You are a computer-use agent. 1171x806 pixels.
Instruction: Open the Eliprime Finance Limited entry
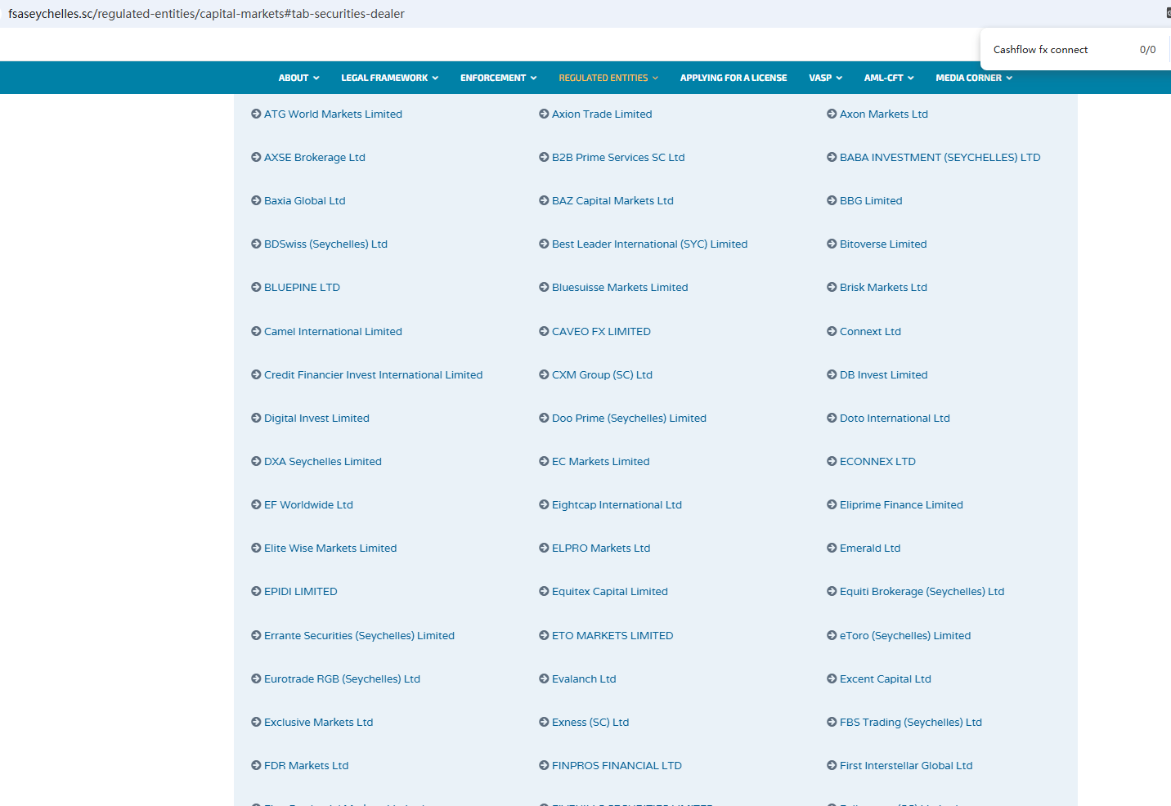(901, 505)
